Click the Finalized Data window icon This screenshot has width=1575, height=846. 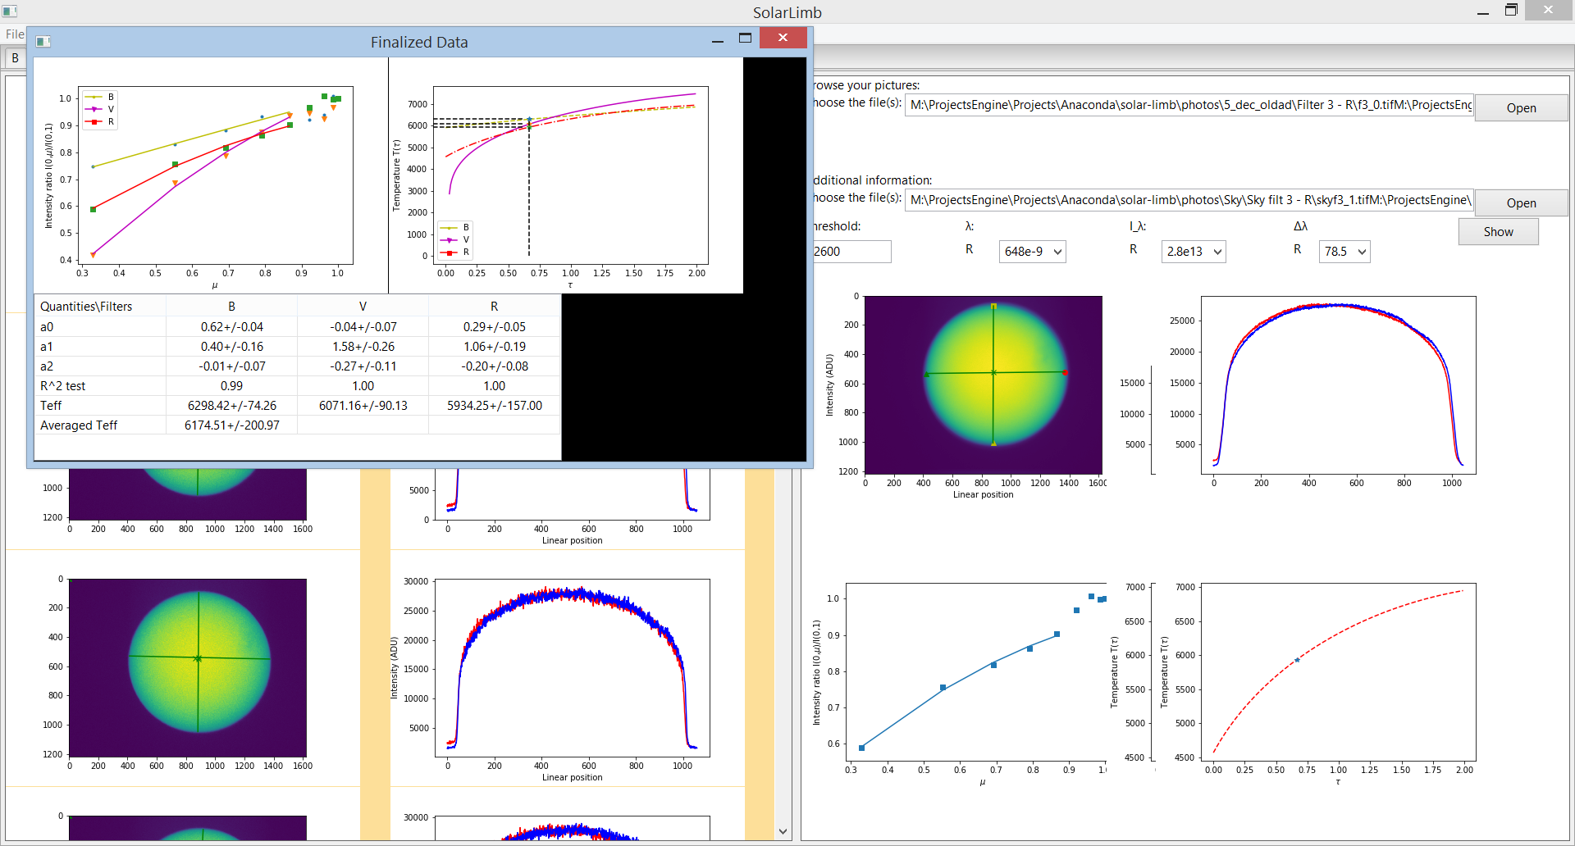[43, 42]
